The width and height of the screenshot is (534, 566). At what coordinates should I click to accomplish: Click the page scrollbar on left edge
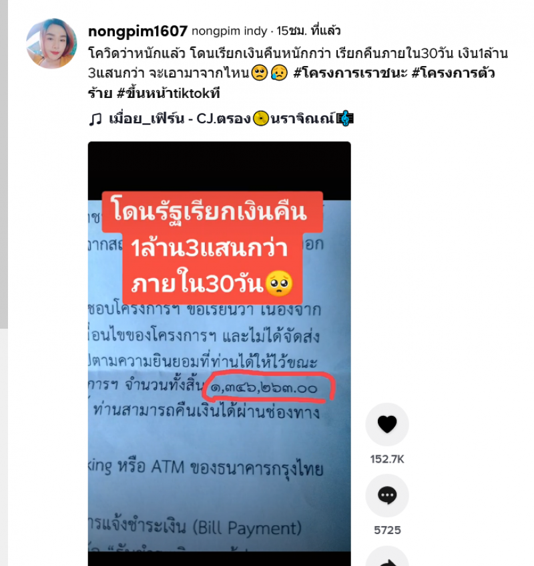pos(3,164)
